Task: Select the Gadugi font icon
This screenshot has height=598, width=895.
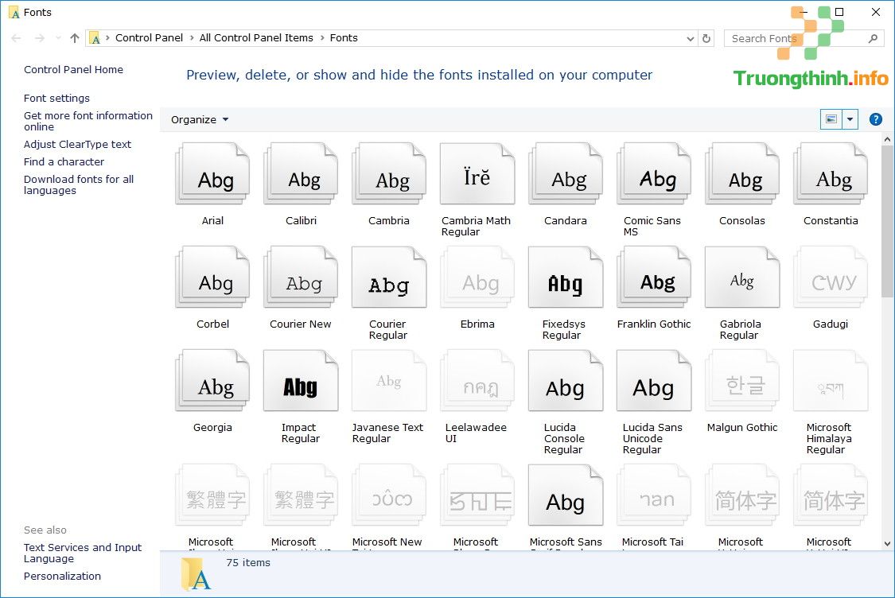Action: pyautogui.click(x=831, y=278)
